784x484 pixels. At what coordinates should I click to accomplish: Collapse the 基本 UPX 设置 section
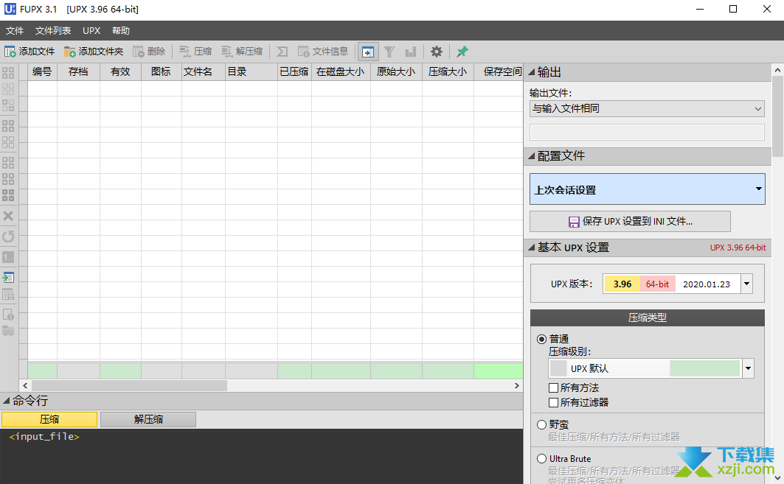tap(532, 248)
